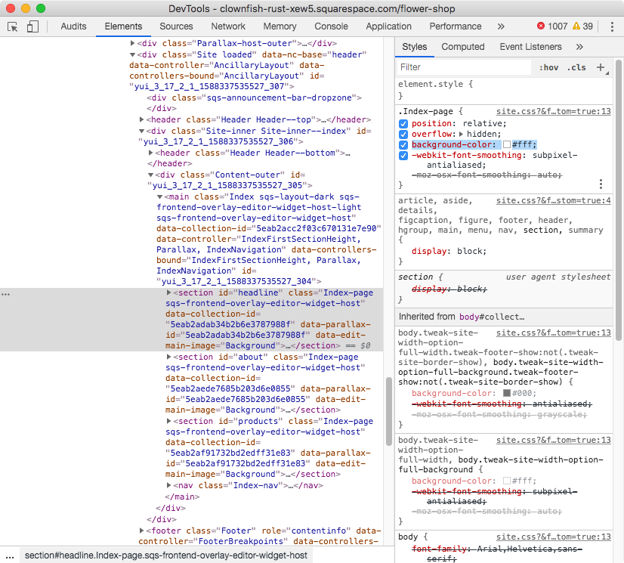Collapse the Site loaded div
The width and height of the screenshot is (624, 563).
[x=132, y=54]
